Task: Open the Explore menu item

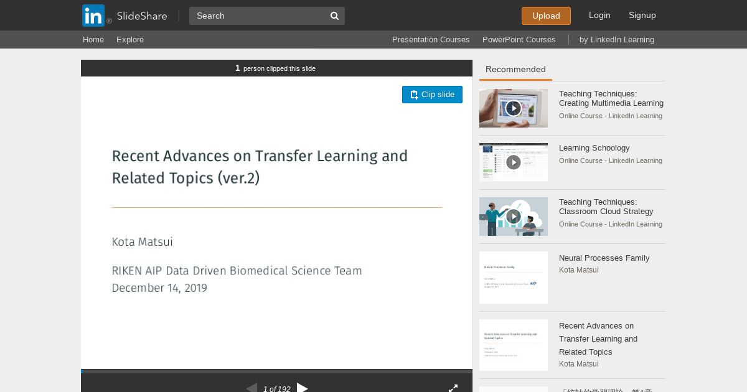Action: point(130,40)
